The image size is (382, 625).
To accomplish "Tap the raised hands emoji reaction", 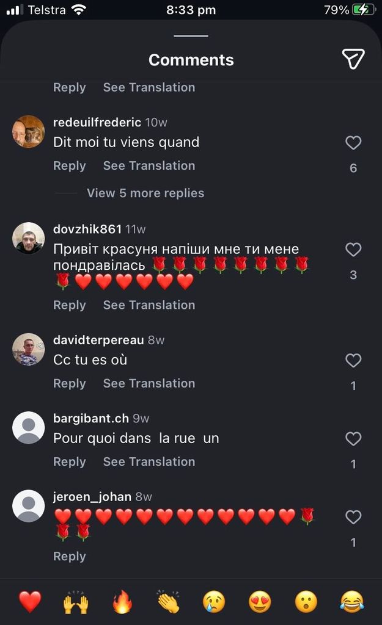I will [x=76, y=602].
